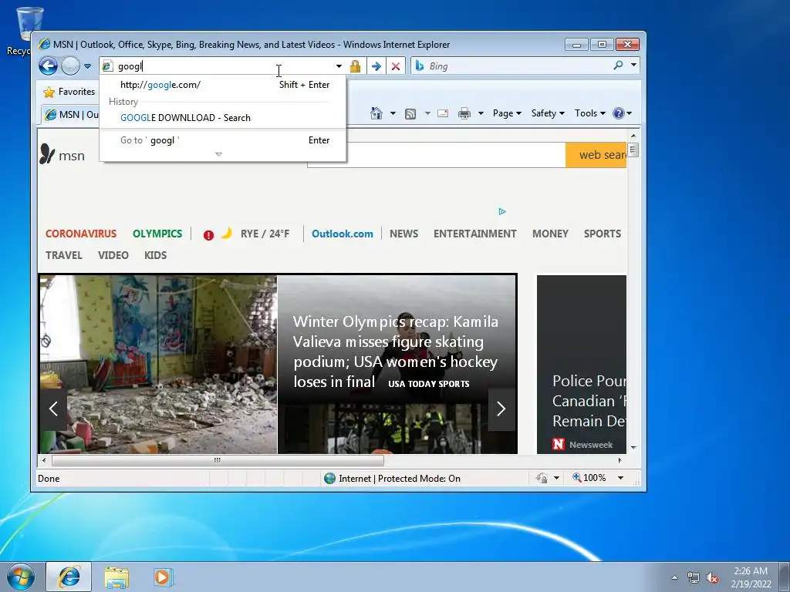The height and width of the screenshot is (592, 790).
Task: Click the Back navigation arrow button
Action: pos(49,66)
